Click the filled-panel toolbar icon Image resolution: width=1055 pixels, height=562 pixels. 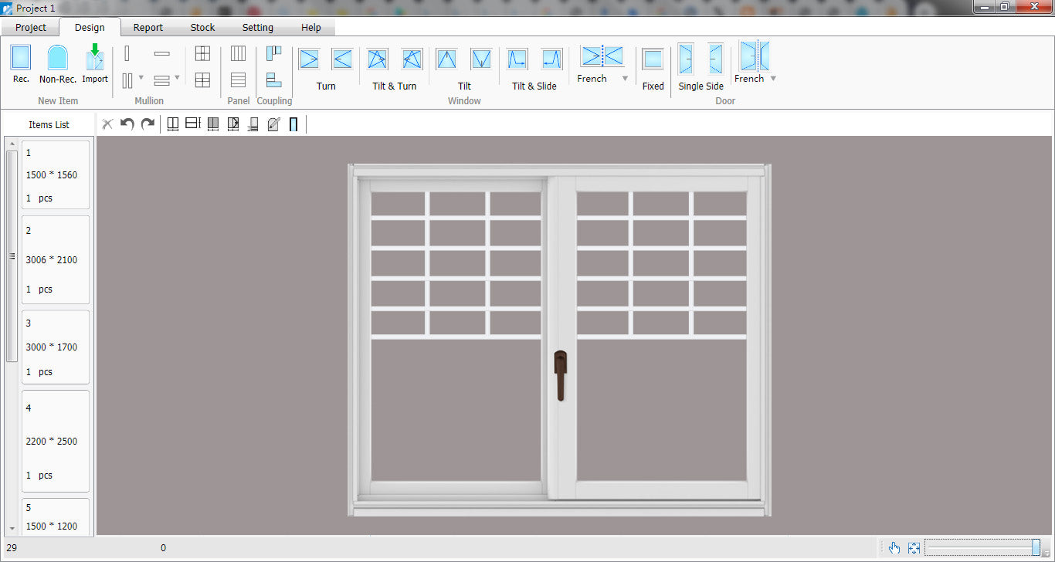pos(213,124)
